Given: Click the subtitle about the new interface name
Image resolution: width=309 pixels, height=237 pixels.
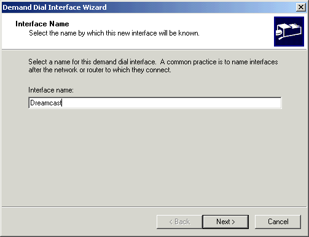Looking at the screenshot, I should pos(114,33).
